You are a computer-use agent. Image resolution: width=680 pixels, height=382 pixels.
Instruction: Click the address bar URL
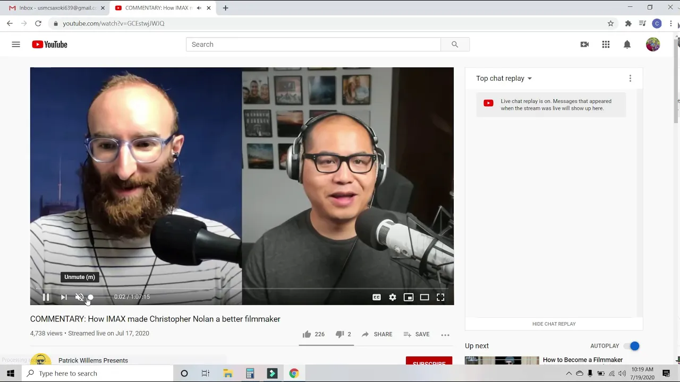pyautogui.click(x=114, y=23)
